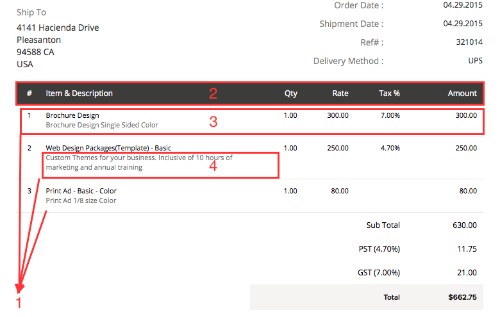The width and height of the screenshot is (500, 317).
Task: Select the Amount column header
Action: point(462,93)
